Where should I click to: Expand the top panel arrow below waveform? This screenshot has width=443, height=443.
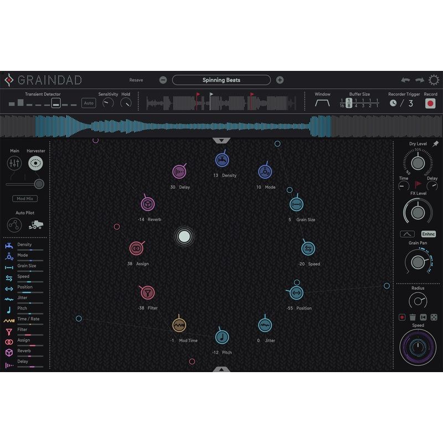[x=221, y=141]
